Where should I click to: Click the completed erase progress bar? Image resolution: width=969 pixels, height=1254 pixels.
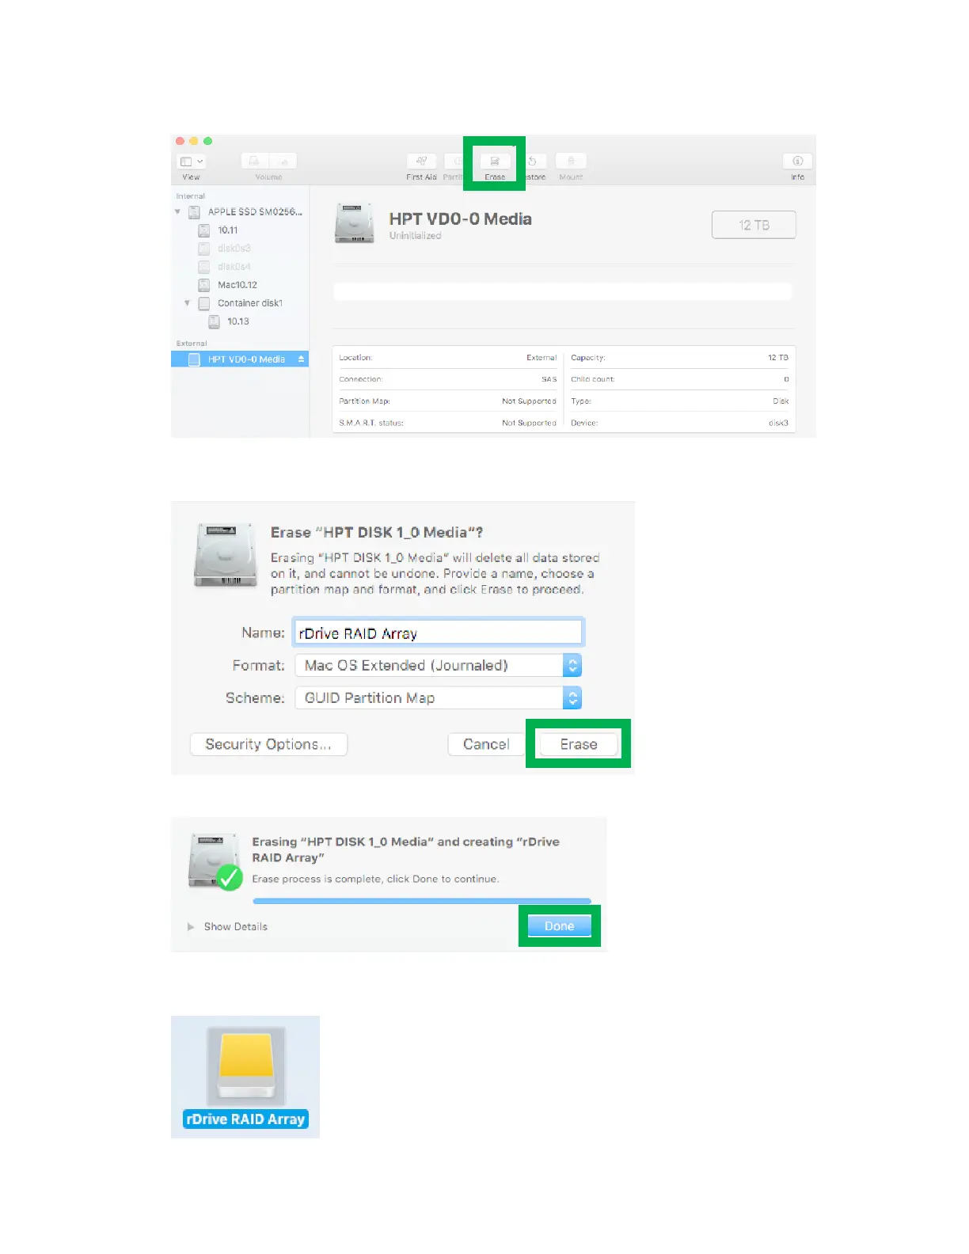pyautogui.click(x=422, y=901)
